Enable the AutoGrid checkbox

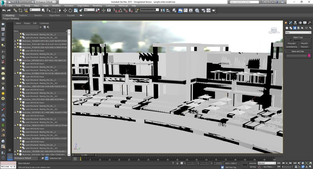point(291,40)
